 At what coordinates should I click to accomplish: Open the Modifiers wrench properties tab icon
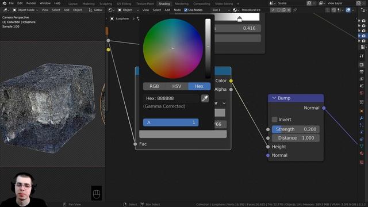pyautogui.click(x=362, y=118)
